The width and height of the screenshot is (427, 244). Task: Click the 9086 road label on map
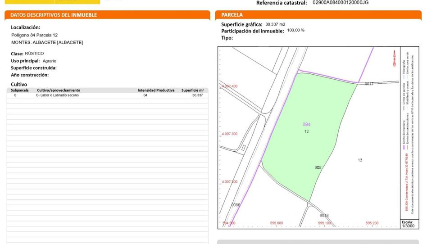tap(236, 205)
